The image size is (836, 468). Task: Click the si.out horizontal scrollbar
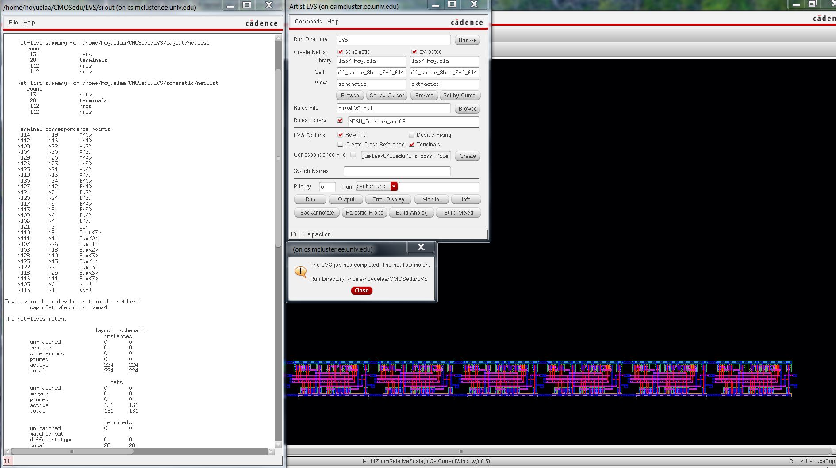[72, 452]
